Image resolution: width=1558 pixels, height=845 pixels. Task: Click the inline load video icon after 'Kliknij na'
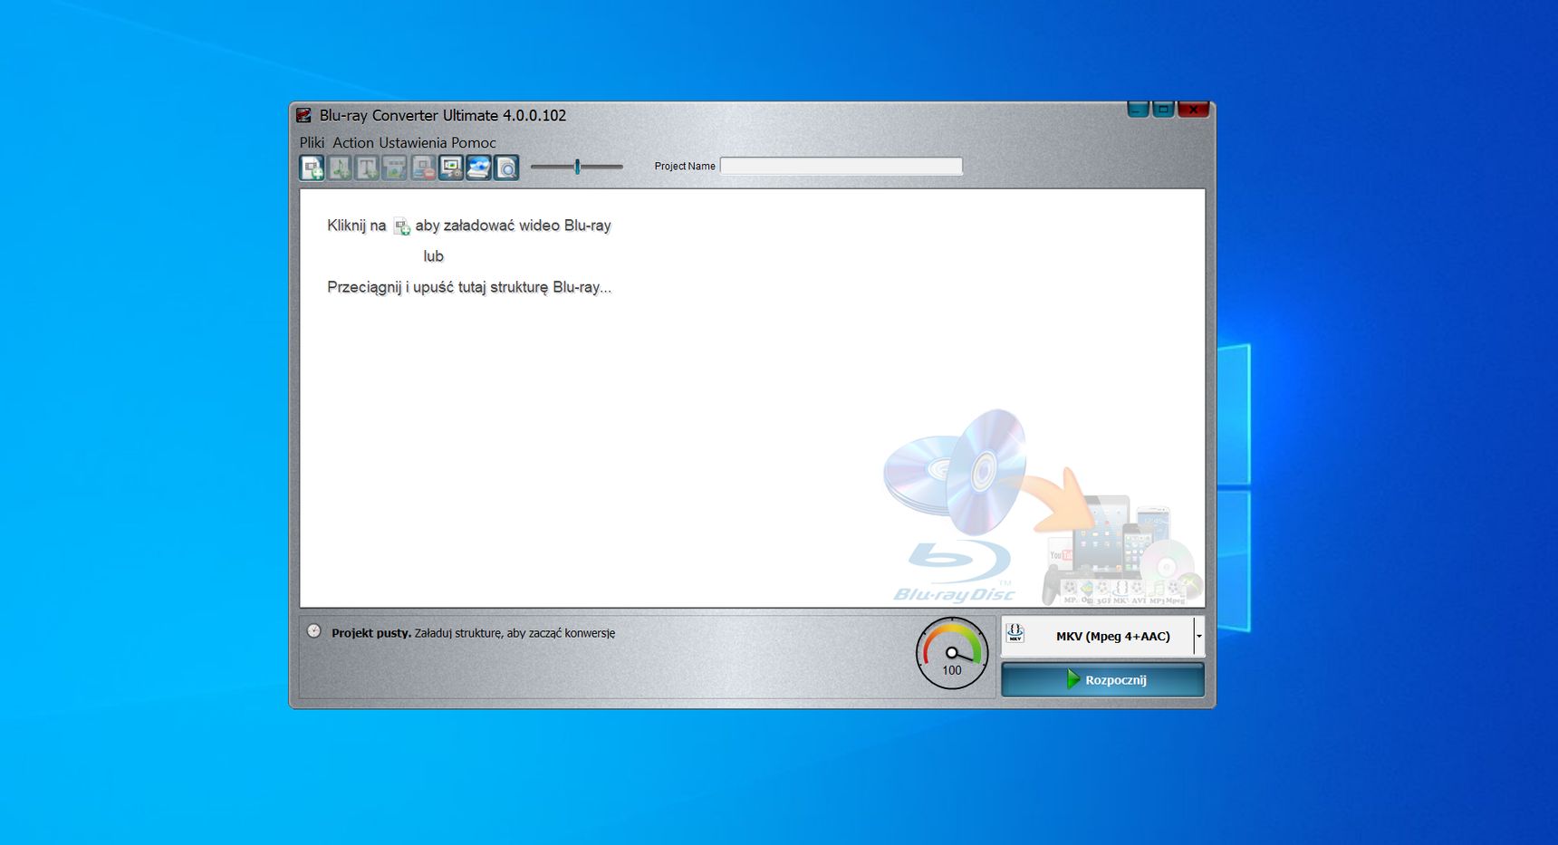click(401, 226)
